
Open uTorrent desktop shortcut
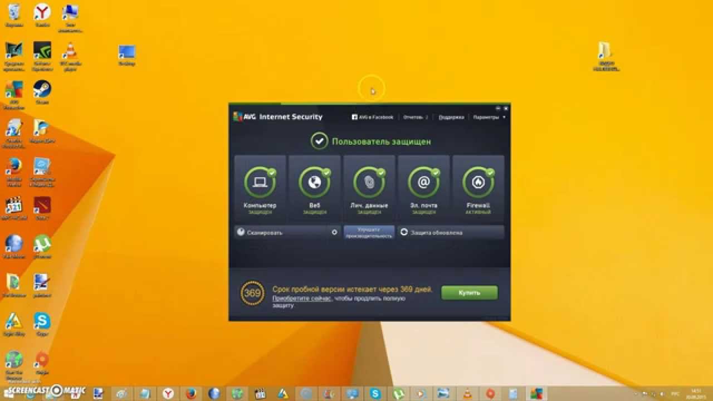[42, 246]
